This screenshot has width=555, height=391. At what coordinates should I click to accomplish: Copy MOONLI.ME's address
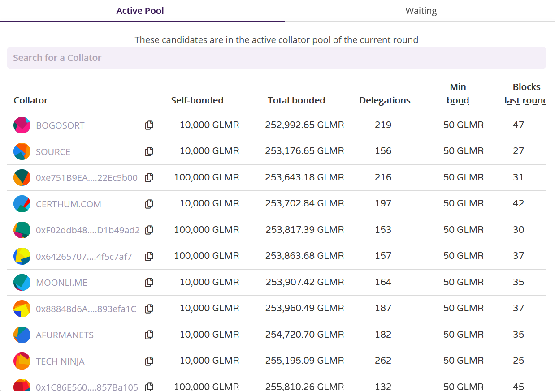click(x=149, y=282)
